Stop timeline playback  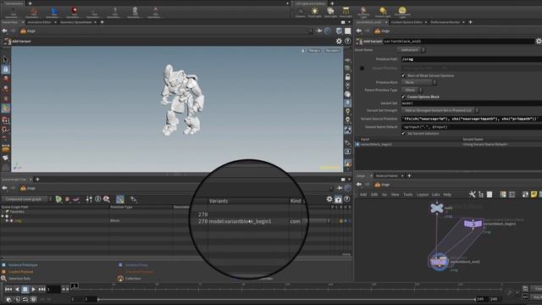click(x=25, y=289)
